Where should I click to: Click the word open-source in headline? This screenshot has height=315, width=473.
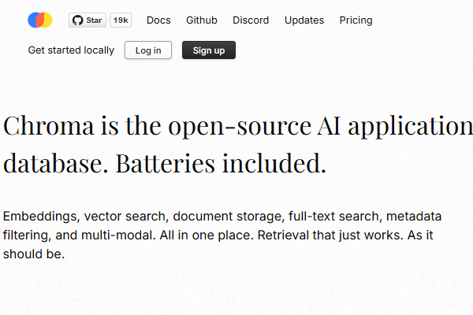[240, 127]
